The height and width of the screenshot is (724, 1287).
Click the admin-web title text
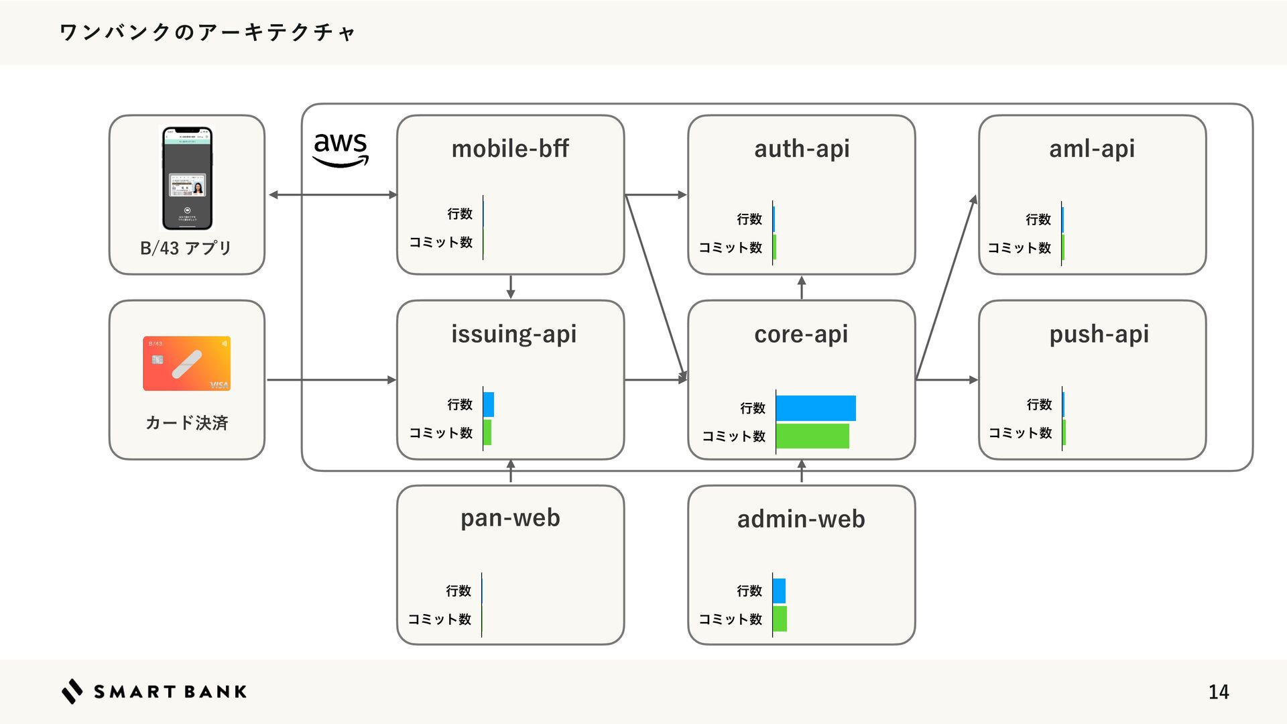pos(801,520)
